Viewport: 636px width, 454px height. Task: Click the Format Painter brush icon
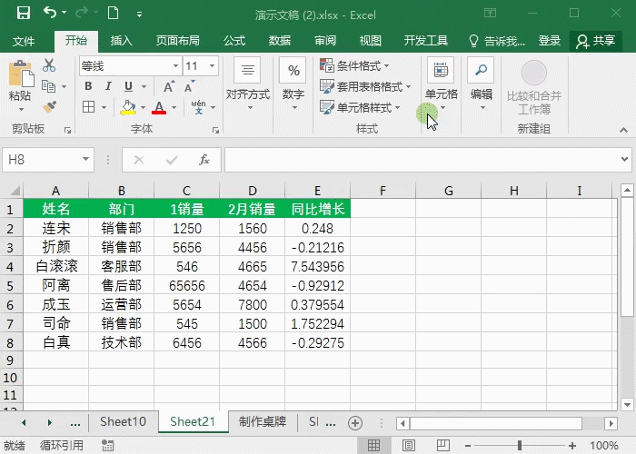(x=49, y=107)
